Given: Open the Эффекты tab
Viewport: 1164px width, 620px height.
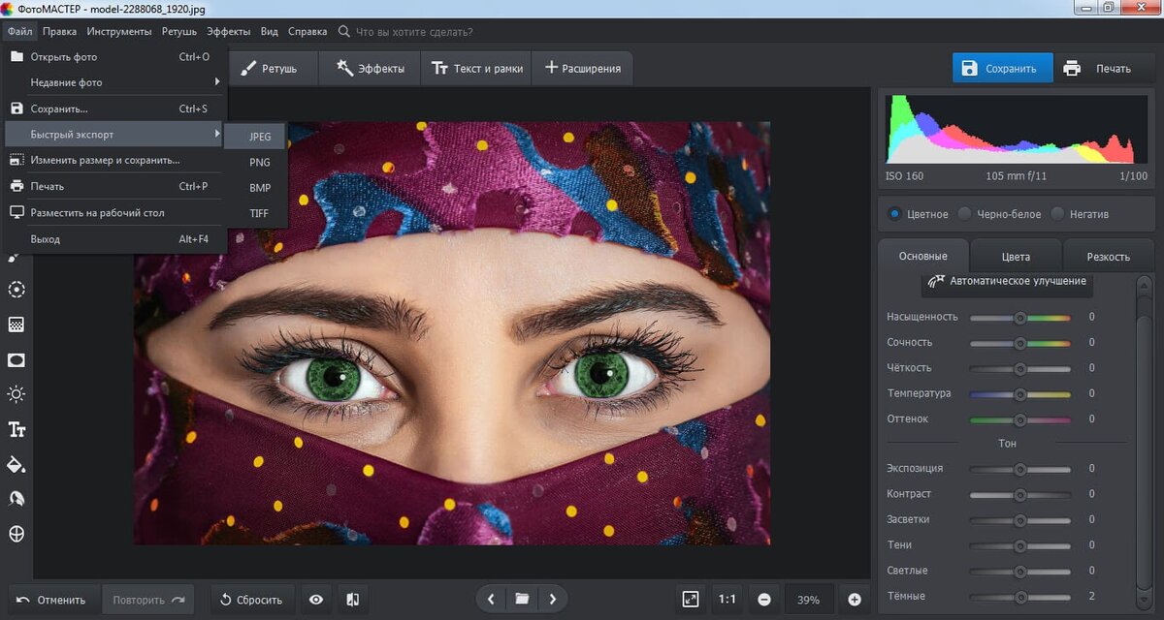Looking at the screenshot, I should point(371,69).
